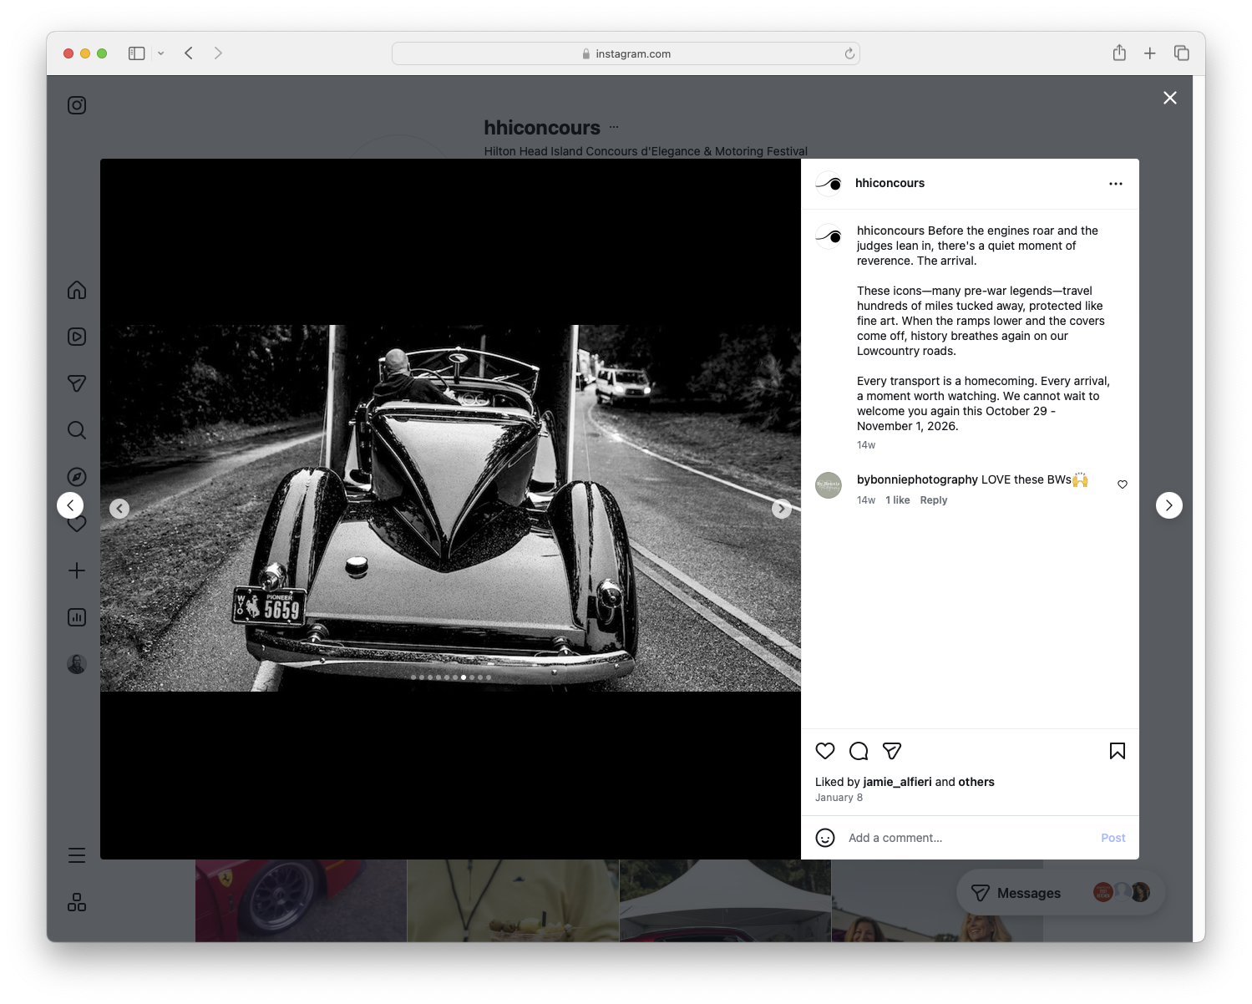Screen dimensions: 1252x1004
Task: Open the post options menu
Action: coord(1116,183)
